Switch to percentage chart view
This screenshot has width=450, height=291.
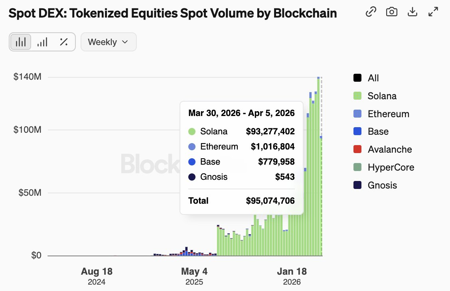[63, 42]
